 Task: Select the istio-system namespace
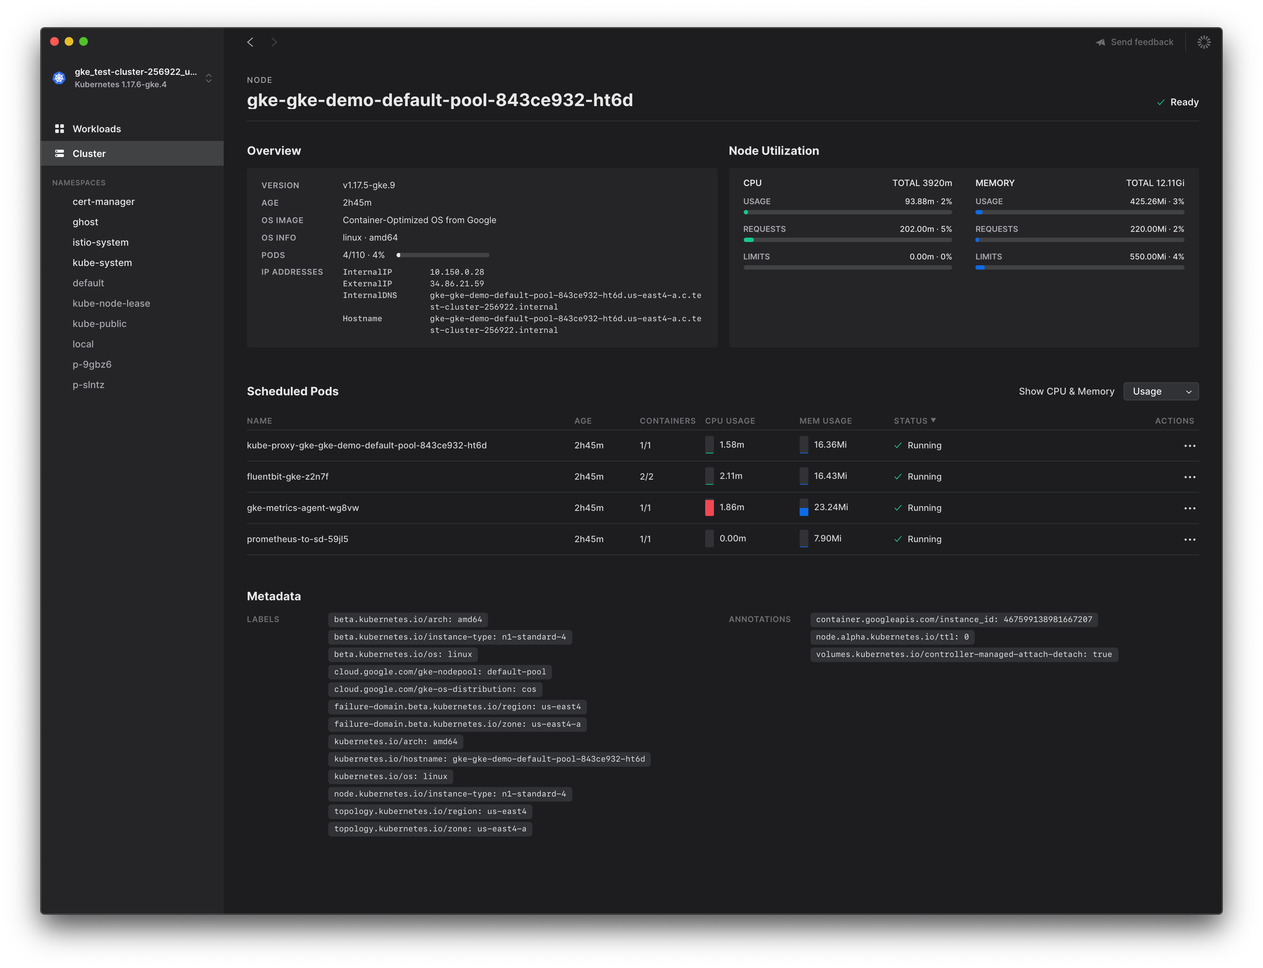tap(100, 242)
